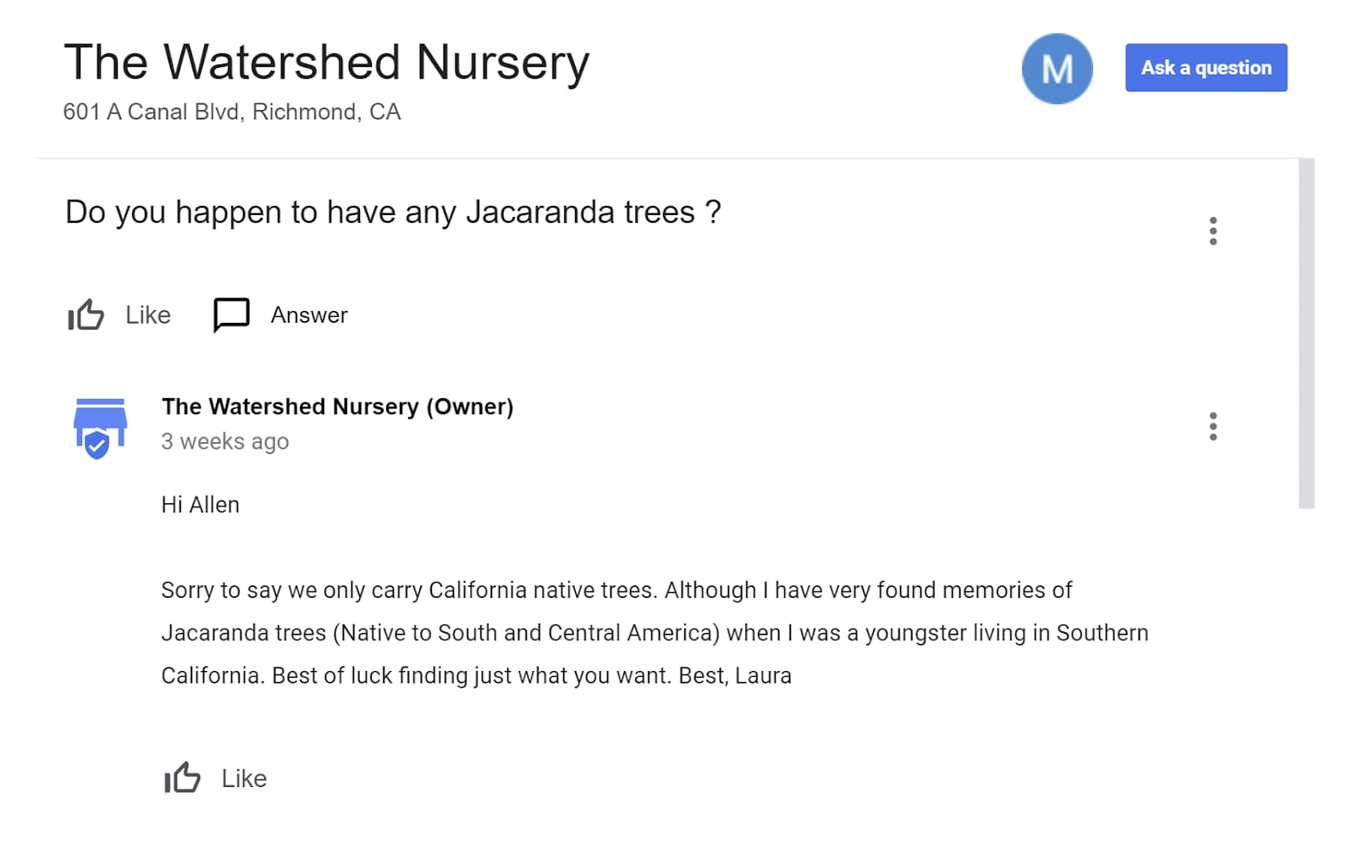1355x848 pixels.
Task: Open the three-dot menu for the owner's answer
Action: (1213, 426)
